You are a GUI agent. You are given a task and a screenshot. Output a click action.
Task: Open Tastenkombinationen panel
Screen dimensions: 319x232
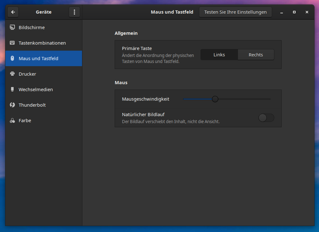[44, 43]
